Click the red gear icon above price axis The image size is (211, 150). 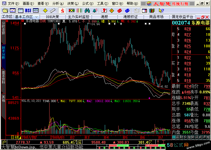click(x=7, y=21)
